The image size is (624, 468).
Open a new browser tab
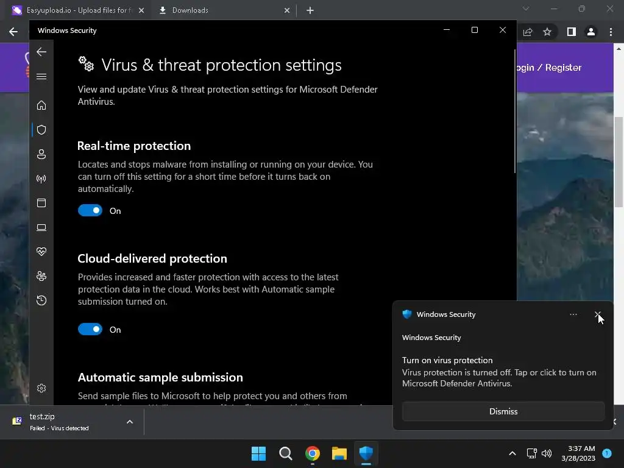coord(310,10)
